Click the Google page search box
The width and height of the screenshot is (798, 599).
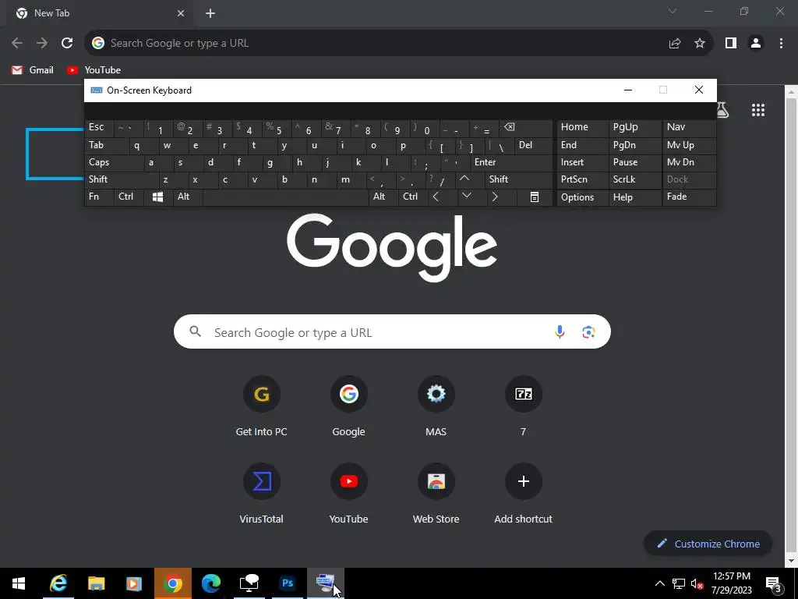click(x=392, y=332)
